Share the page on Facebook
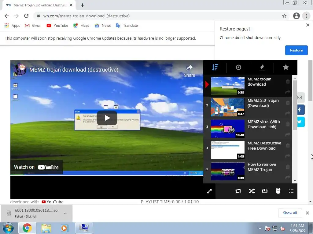The height and width of the screenshot is (234, 313). pyautogui.click(x=300, y=110)
